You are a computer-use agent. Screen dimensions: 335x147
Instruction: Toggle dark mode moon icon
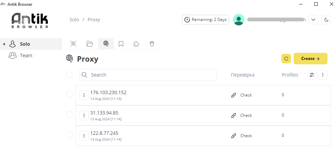(326, 20)
